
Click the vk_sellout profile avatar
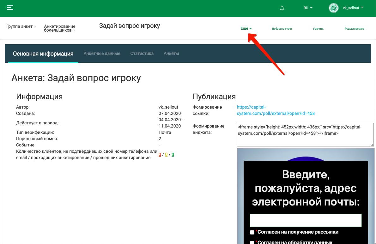(x=333, y=8)
